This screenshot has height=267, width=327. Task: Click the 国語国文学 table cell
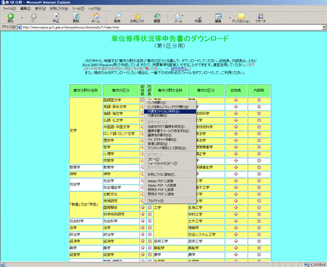tap(121, 100)
